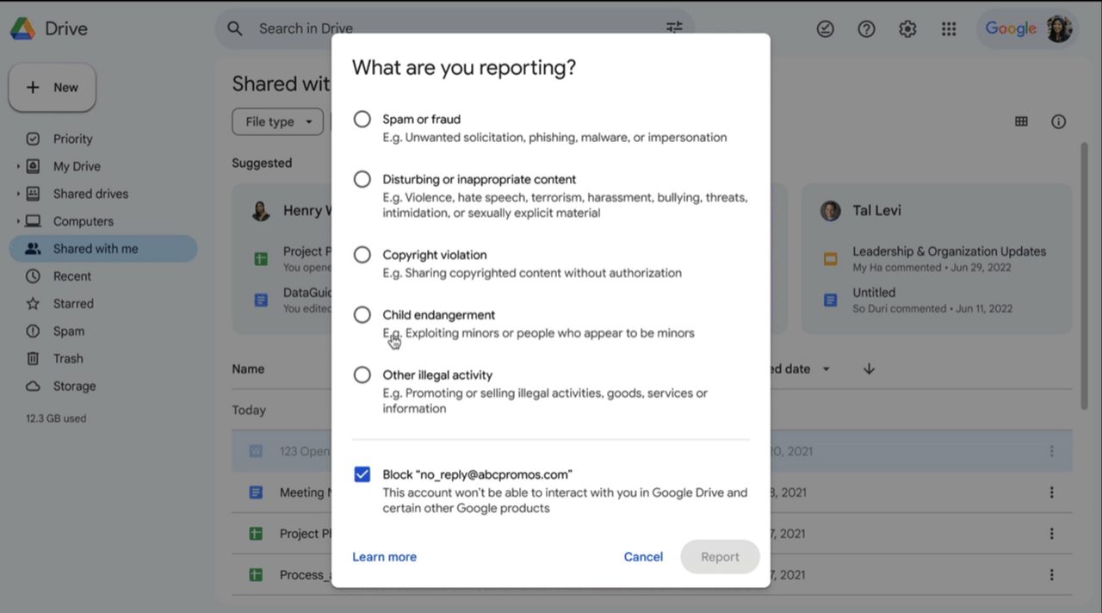This screenshot has height=613, width=1102.
Task: Go to Trash in the sidebar
Action: tap(68, 358)
